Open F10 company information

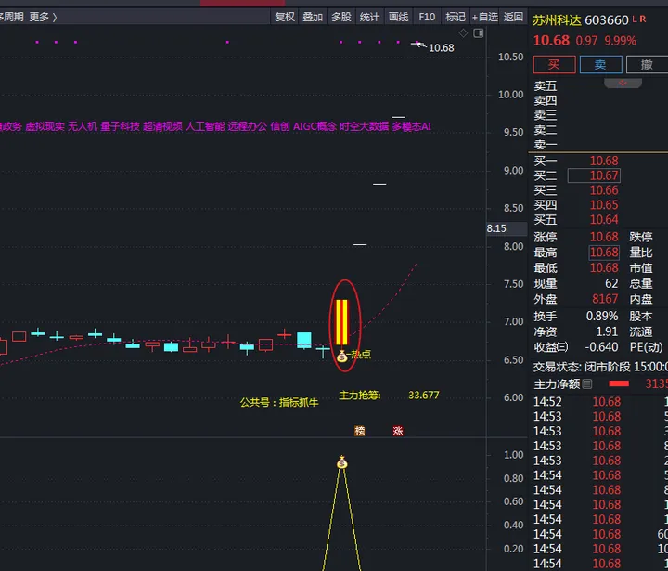pos(427,17)
